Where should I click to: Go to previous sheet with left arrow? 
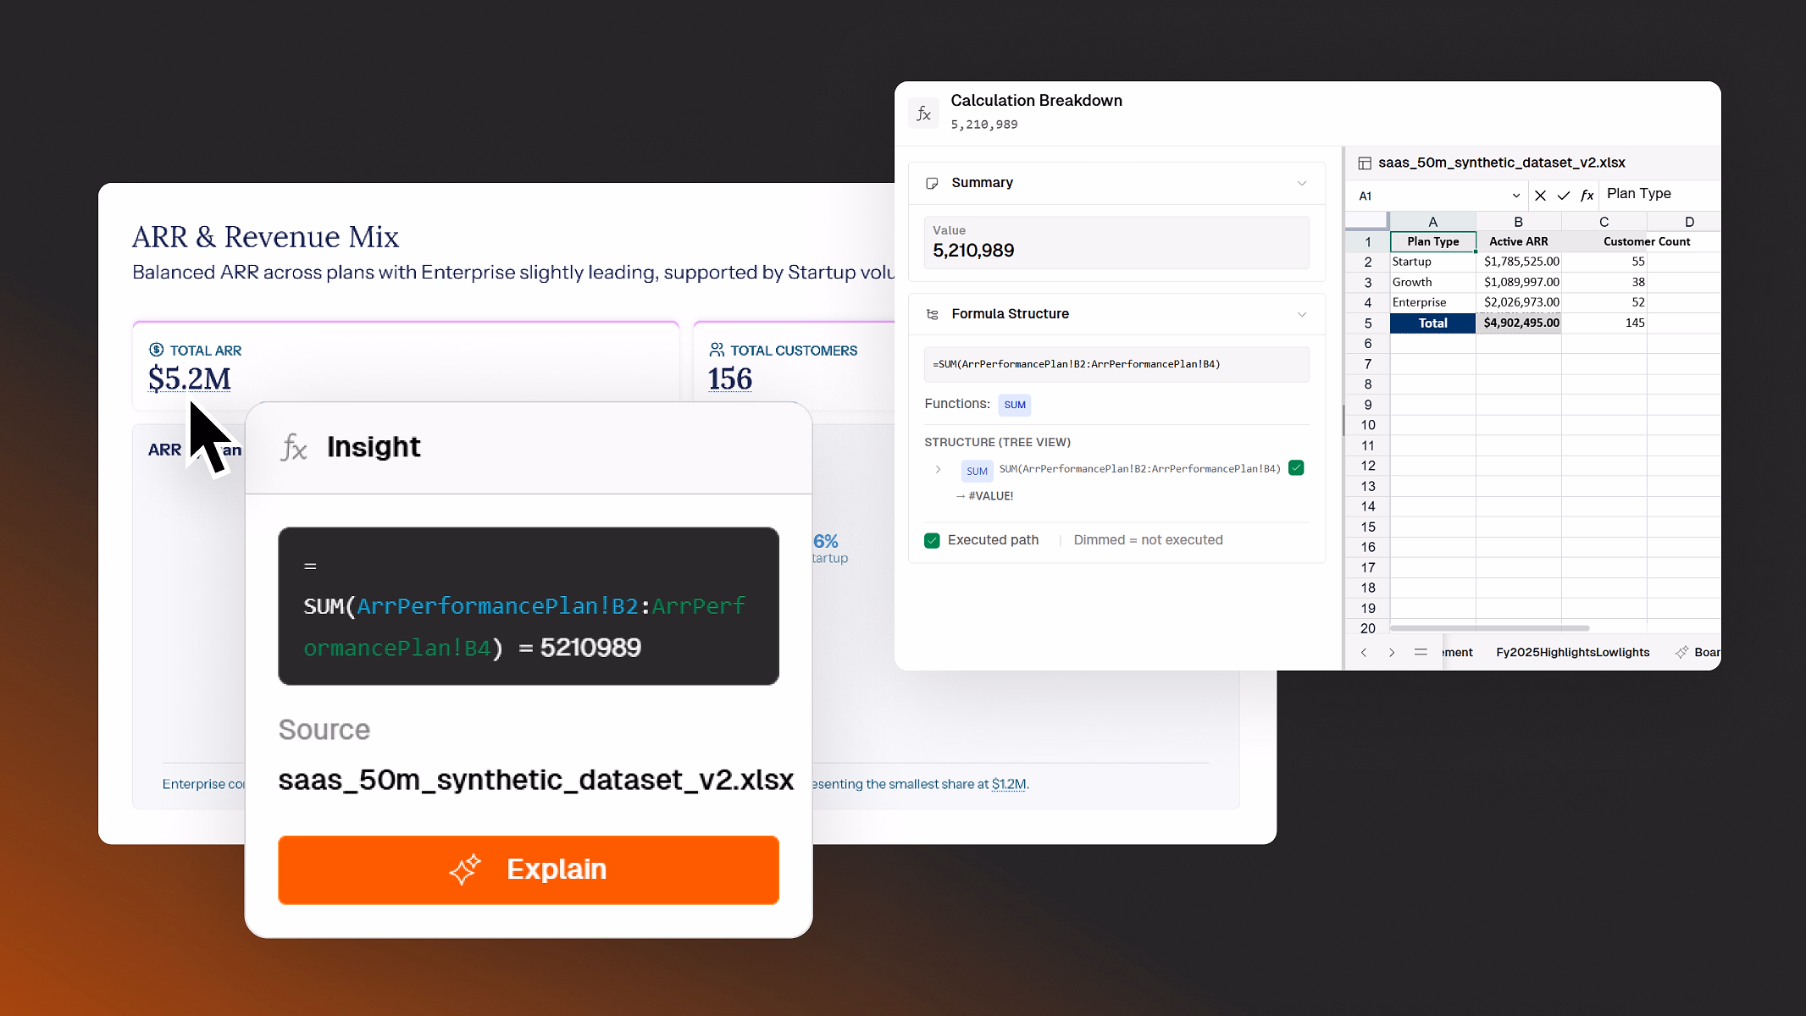click(1364, 652)
